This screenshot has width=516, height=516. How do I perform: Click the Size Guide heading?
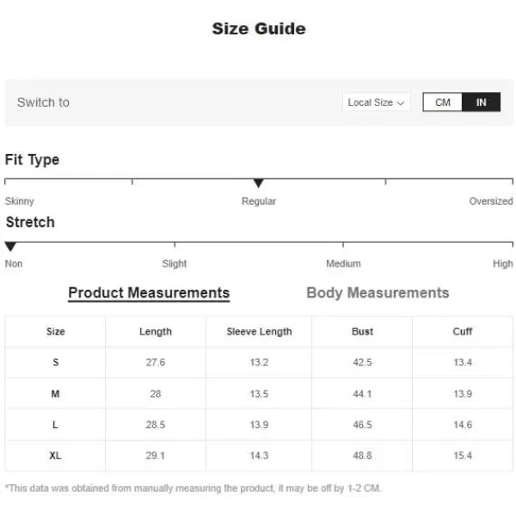259,28
